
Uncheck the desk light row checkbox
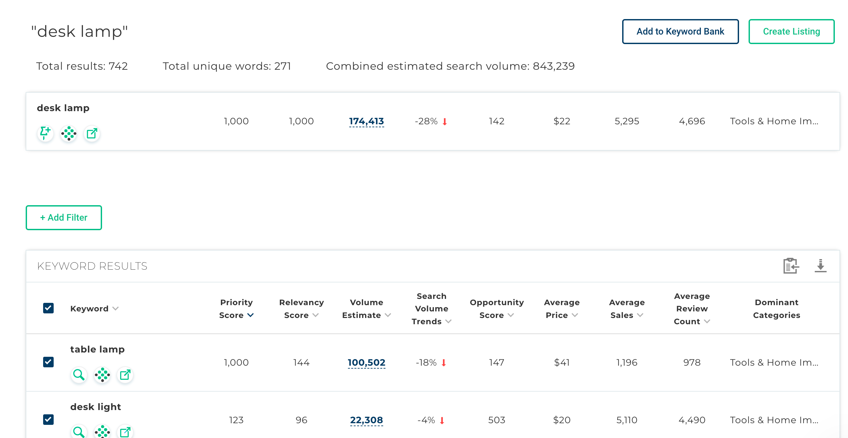(x=48, y=420)
